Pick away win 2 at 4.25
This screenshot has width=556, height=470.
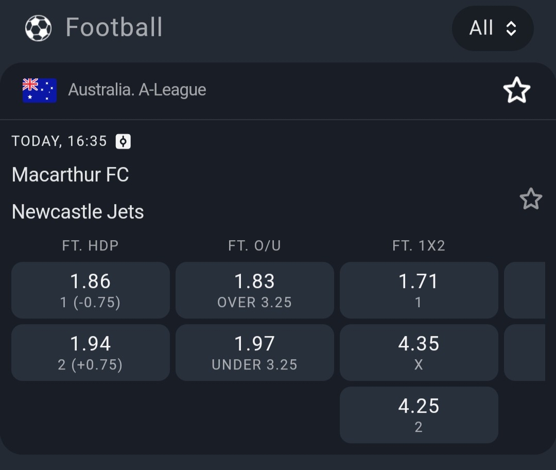click(x=419, y=415)
